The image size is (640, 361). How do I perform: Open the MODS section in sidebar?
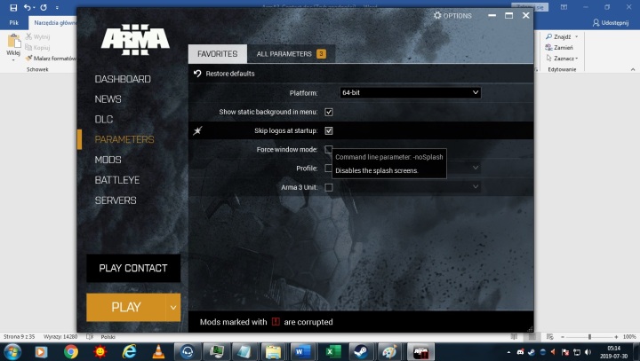(x=108, y=160)
